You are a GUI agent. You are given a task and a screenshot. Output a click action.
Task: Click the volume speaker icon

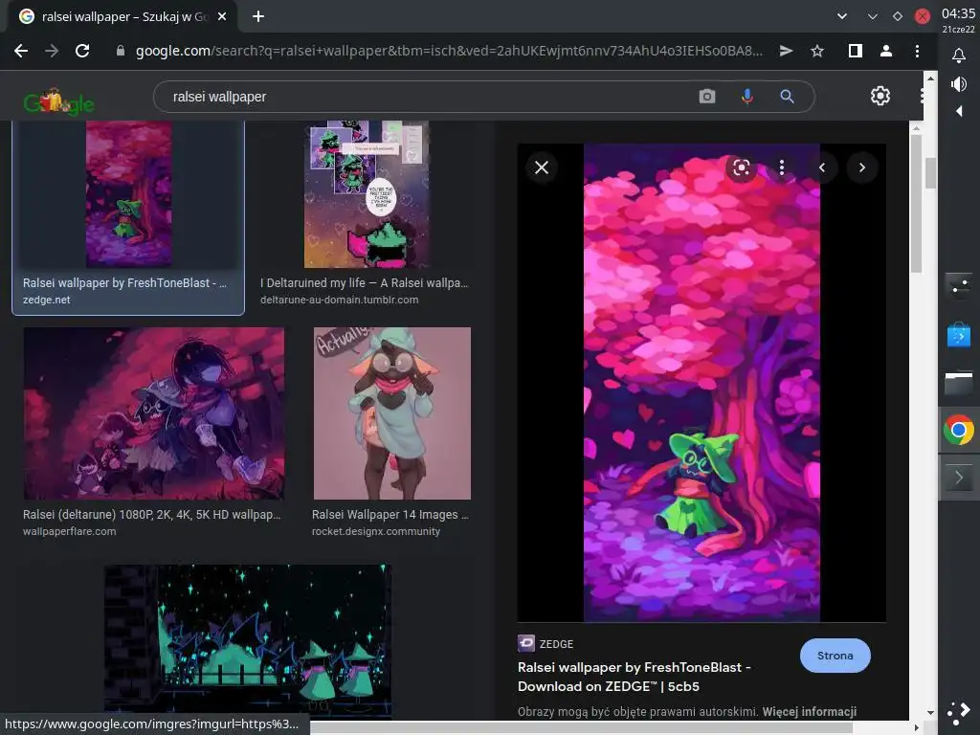click(958, 84)
